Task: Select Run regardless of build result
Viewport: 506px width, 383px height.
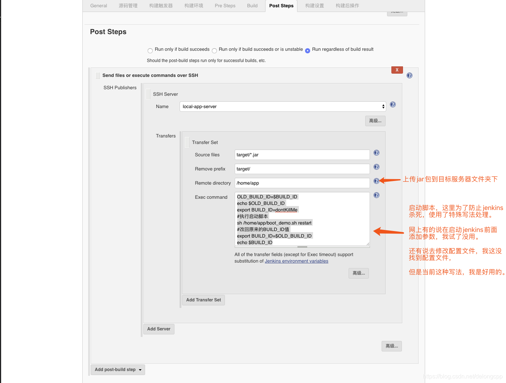Action: click(x=307, y=51)
